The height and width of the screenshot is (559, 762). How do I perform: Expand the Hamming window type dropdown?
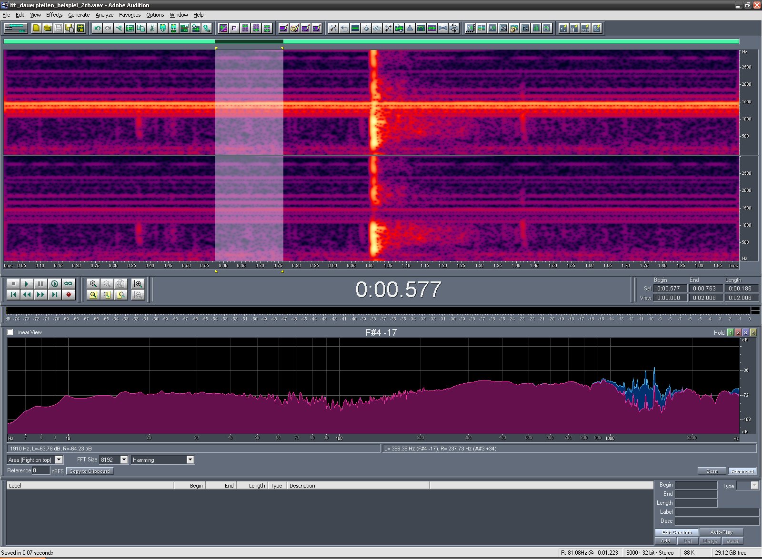point(190,459)
